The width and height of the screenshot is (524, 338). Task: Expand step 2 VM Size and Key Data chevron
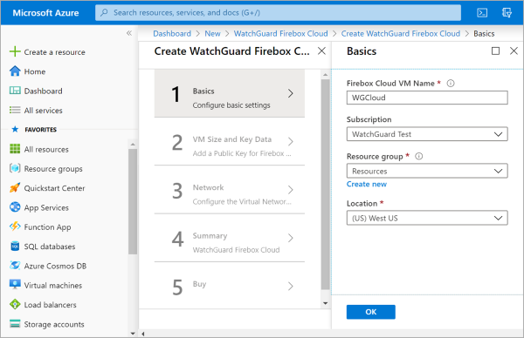[x=291, y=142]
